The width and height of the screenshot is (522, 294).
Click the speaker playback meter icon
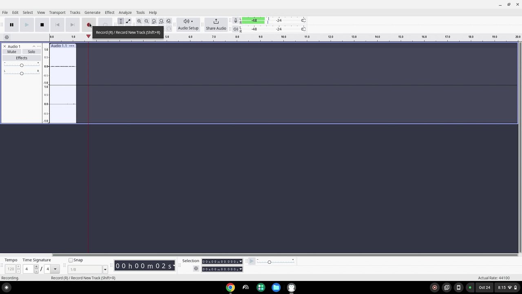pos(235,29)
